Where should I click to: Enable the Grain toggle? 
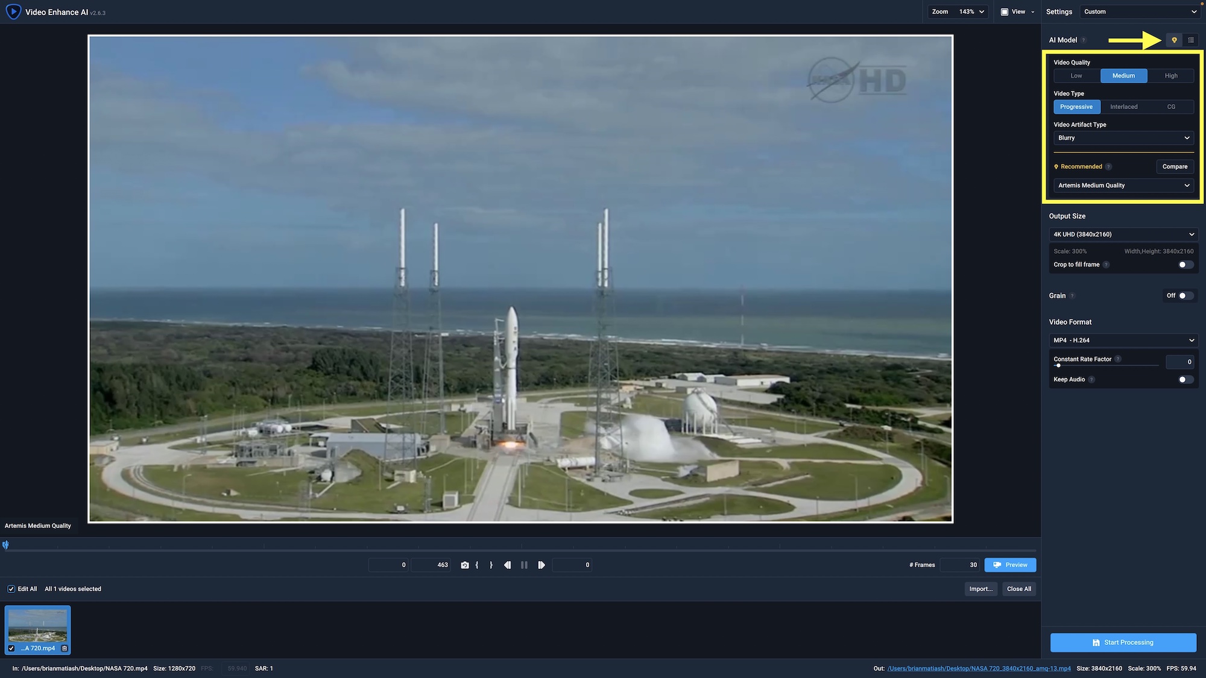tap(1185, 296)
